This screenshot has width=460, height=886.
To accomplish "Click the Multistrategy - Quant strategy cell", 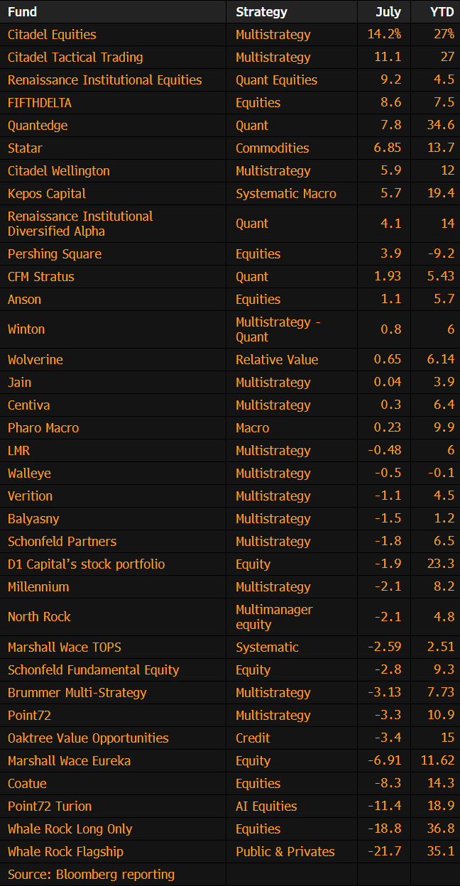I will pos(278,329).
